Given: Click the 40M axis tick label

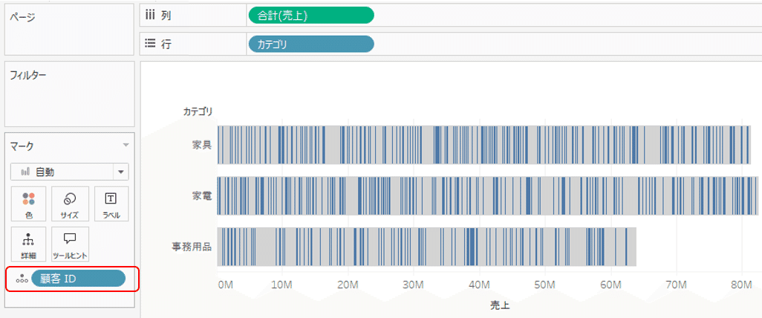Looking at the screenshot, I should [480, 285].
